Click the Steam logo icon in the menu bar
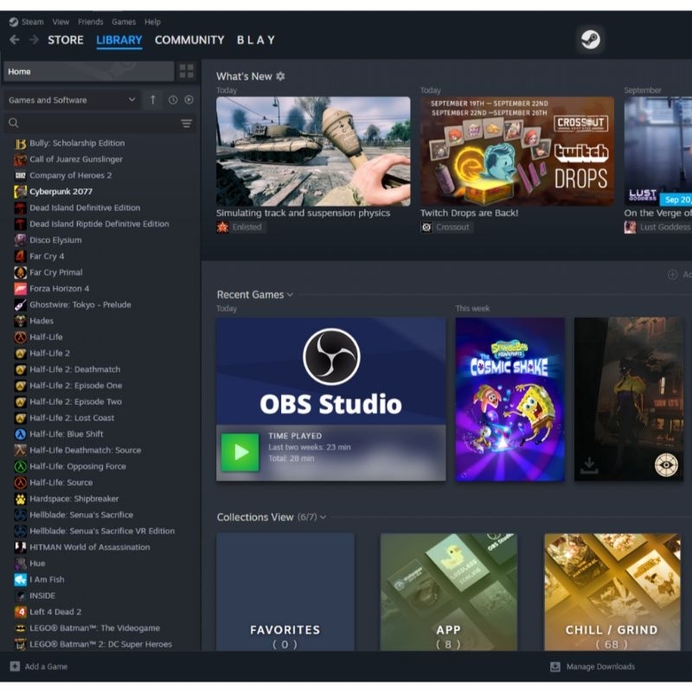The height and width of the screenshot is (692, 692). coord(14,22)
